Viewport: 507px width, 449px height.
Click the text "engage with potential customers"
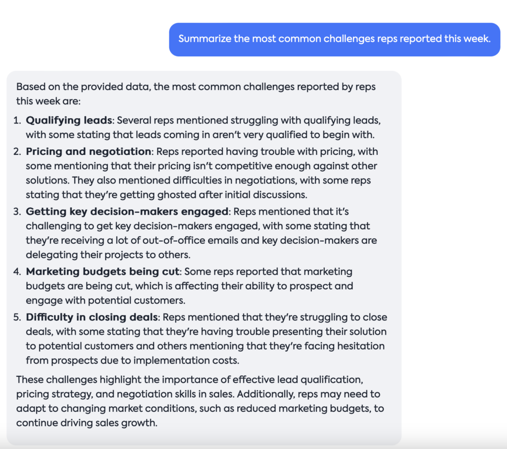coord(105,301)
